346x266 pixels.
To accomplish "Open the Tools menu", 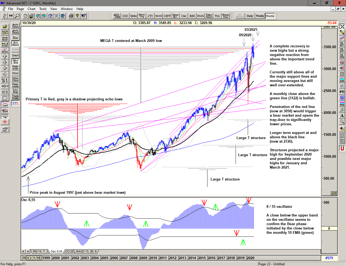I will pos(43,9).
